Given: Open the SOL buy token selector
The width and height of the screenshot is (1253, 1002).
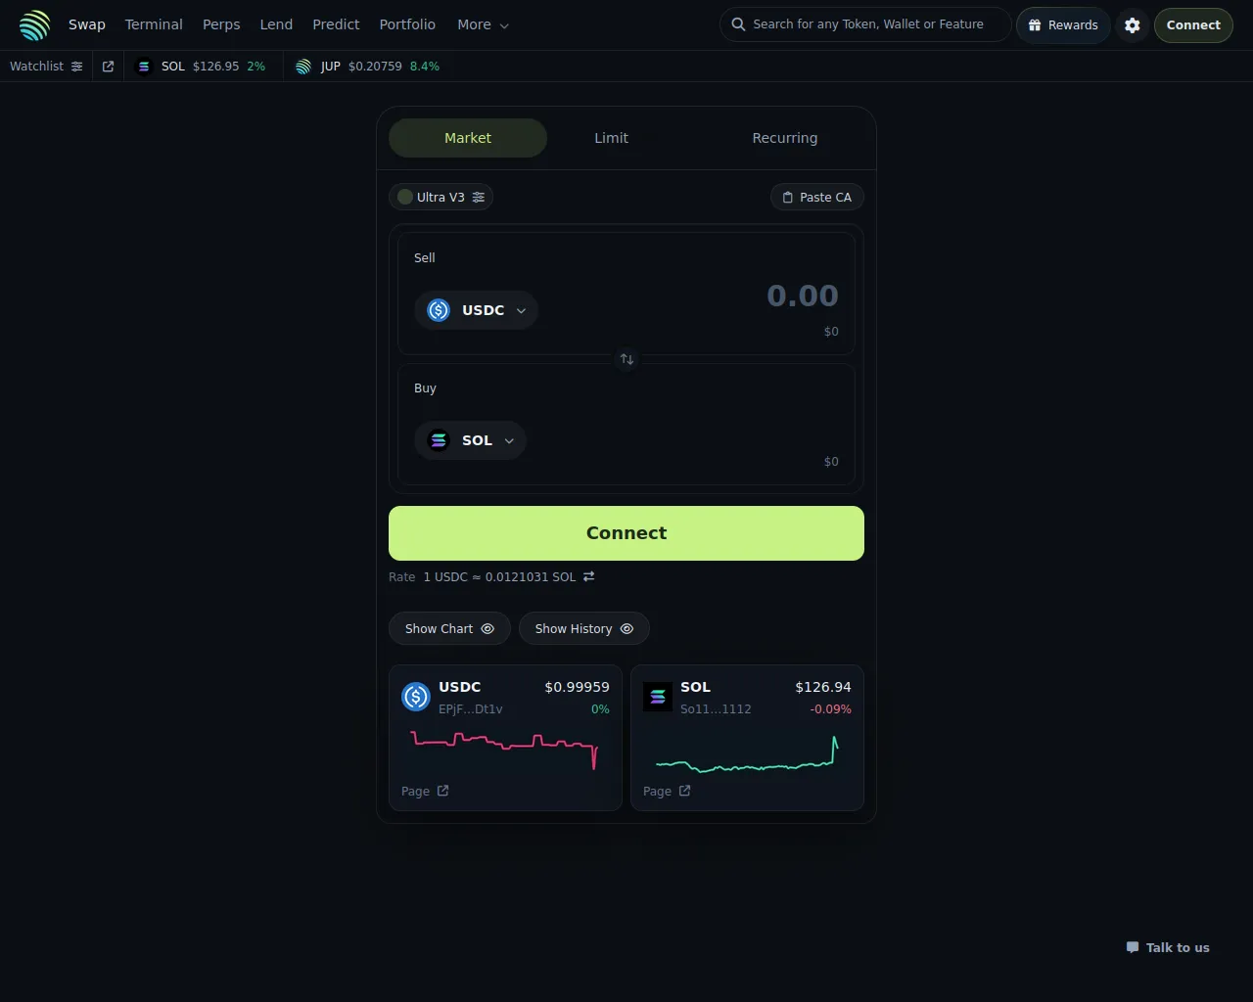Looking at the screenshot, I should (470, 440).
